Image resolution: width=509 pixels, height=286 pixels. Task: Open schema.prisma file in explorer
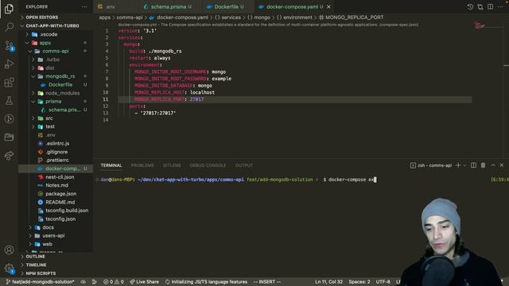[x=64, y=110]
